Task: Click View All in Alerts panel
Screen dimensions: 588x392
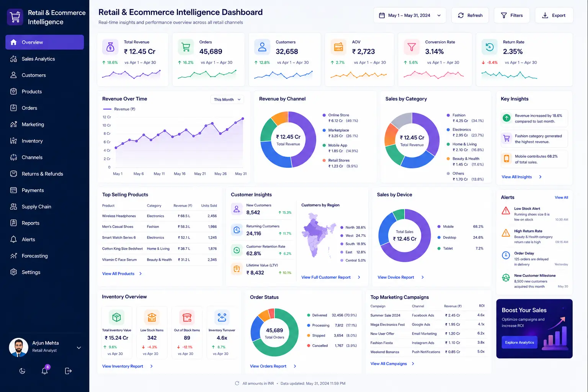Action: [561, 198]
